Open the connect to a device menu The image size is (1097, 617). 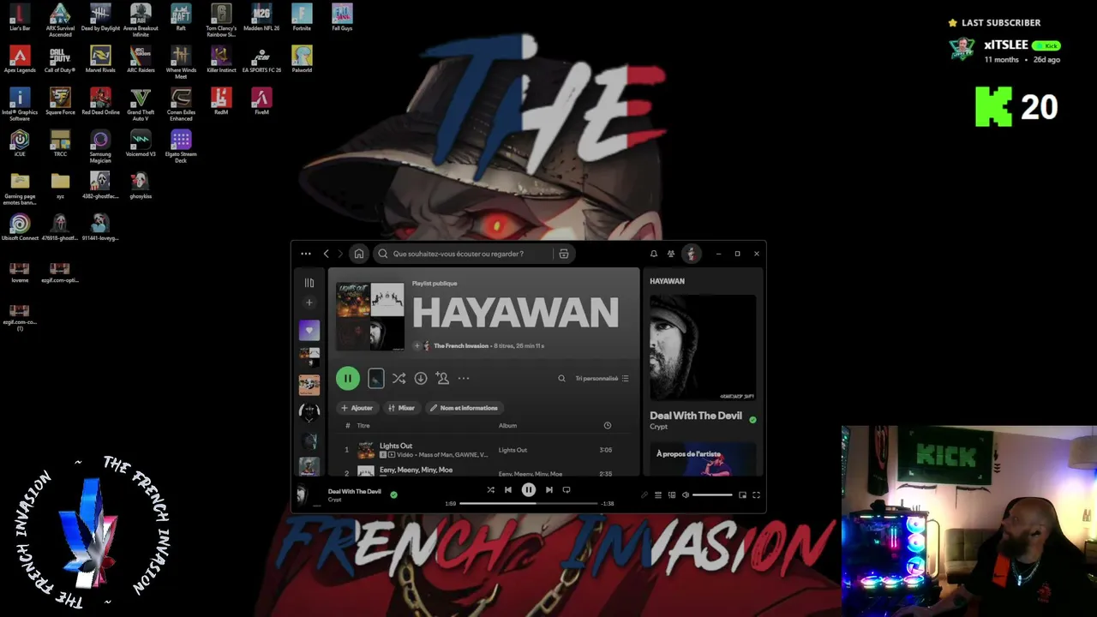coord(672,495)
